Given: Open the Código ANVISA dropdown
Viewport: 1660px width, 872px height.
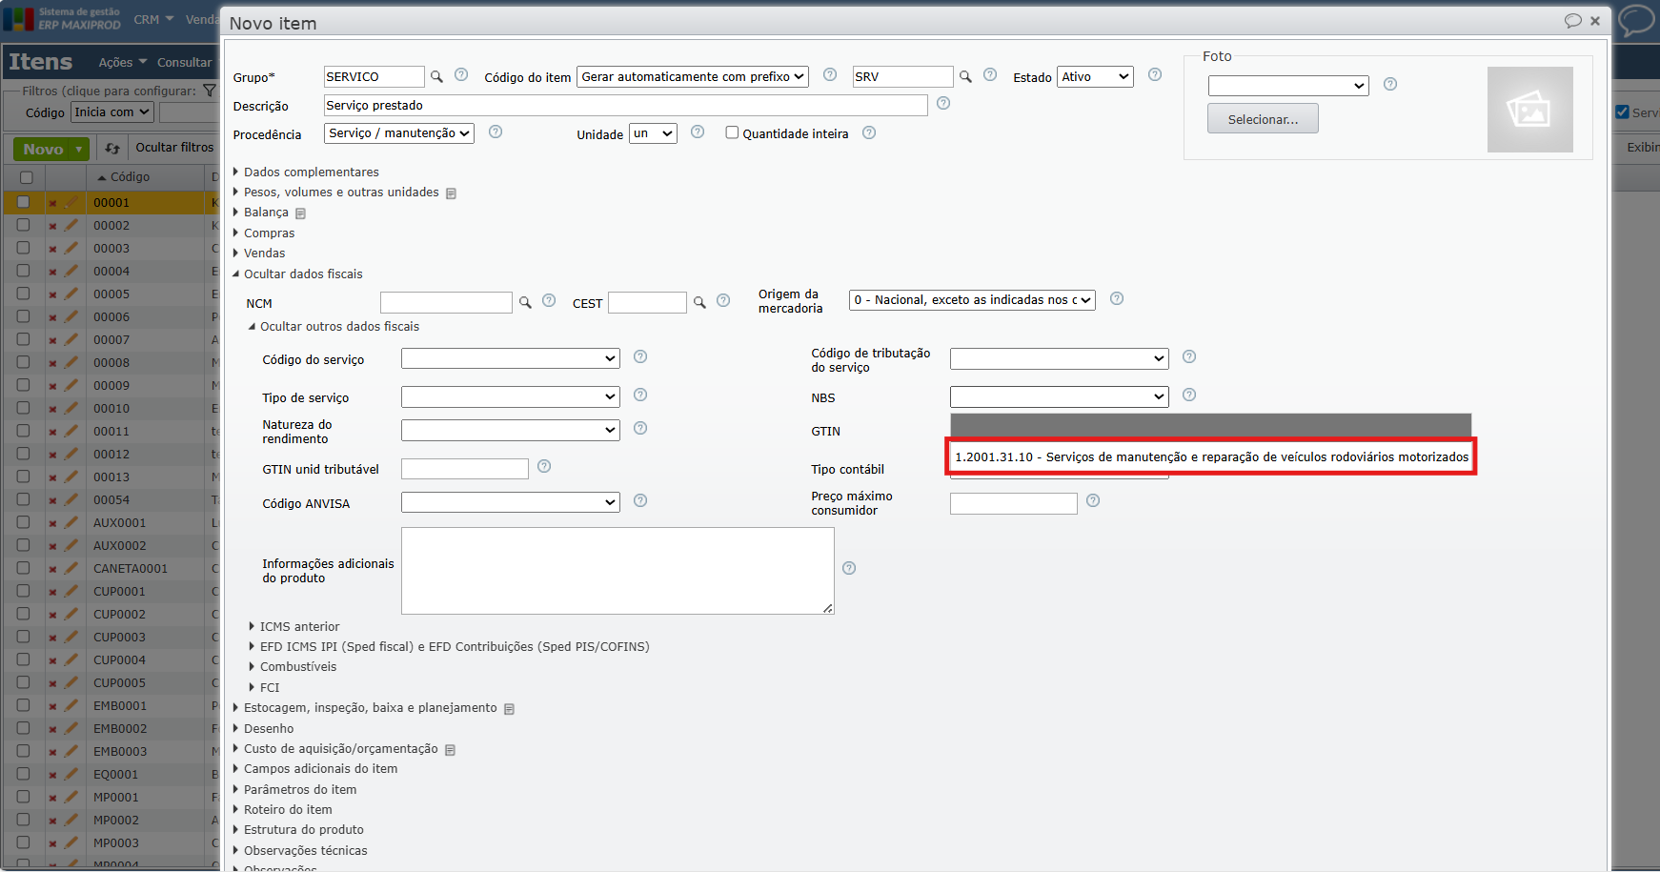Looking at the screenshot, I should [x=511, y=502].
